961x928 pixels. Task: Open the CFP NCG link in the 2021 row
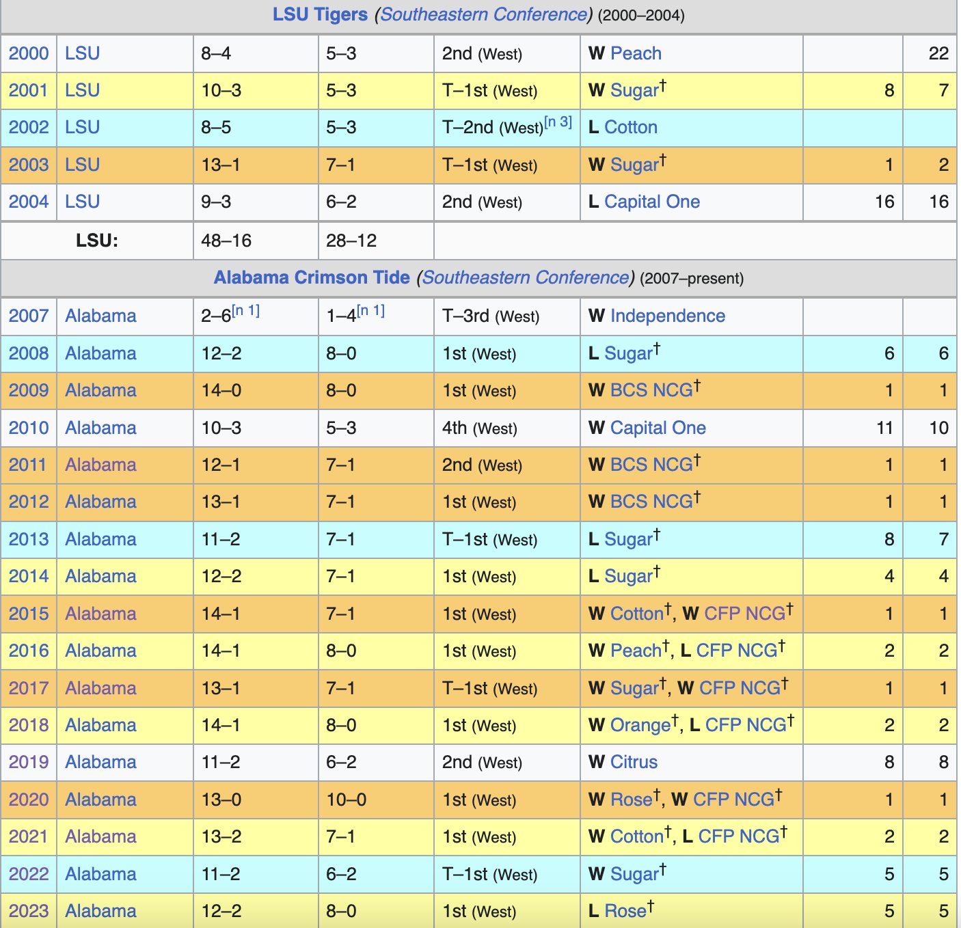pos(739,836)
